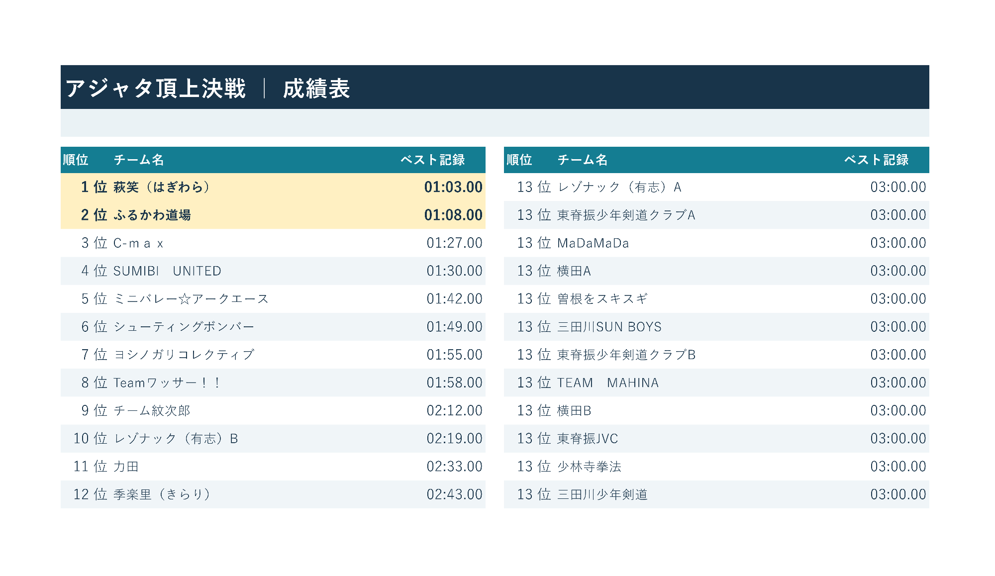Click the record 01:55.00

[x=454, y=355]
